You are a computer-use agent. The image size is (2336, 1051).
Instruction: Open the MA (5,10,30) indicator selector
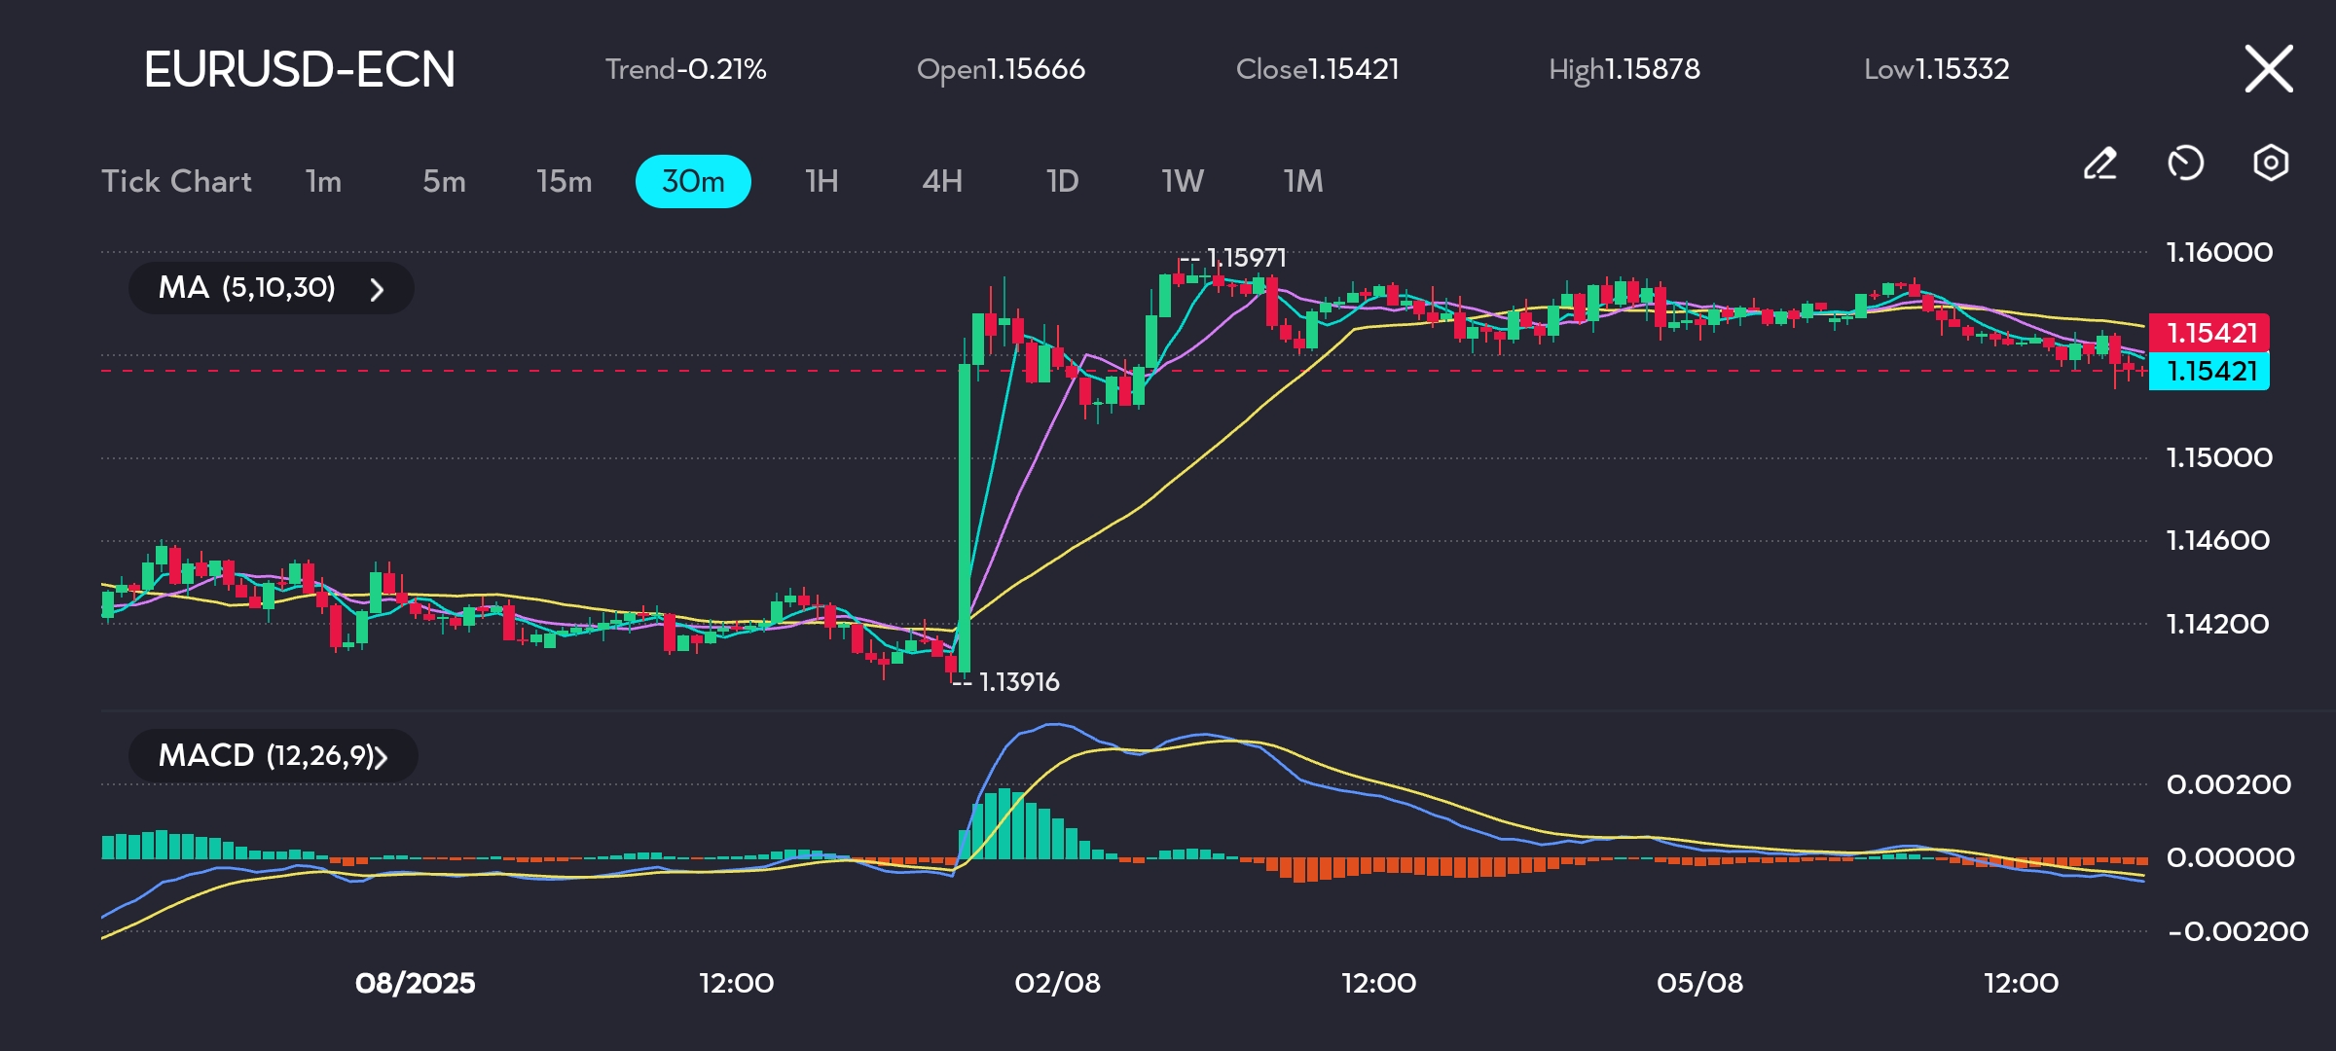pyautogui.click(x=247, y=288)
